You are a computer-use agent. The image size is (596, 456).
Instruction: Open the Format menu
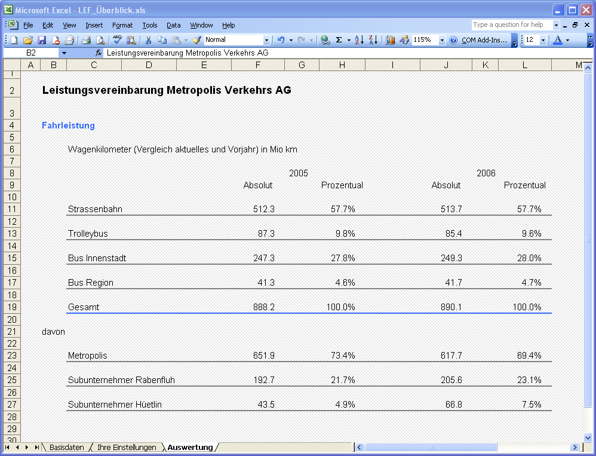click(x=122, y=25)
